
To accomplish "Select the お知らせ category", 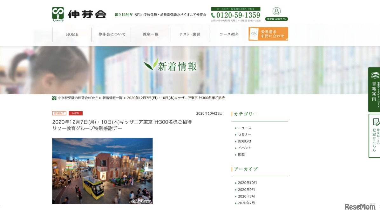I will (x=245, y=141).
